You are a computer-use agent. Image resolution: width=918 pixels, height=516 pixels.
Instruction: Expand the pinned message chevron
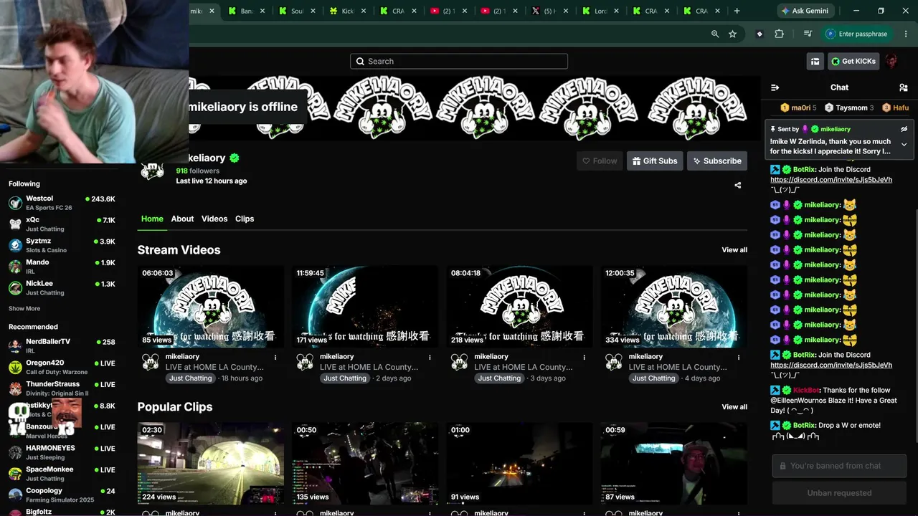pyautogui.click(x=904, y=144)
